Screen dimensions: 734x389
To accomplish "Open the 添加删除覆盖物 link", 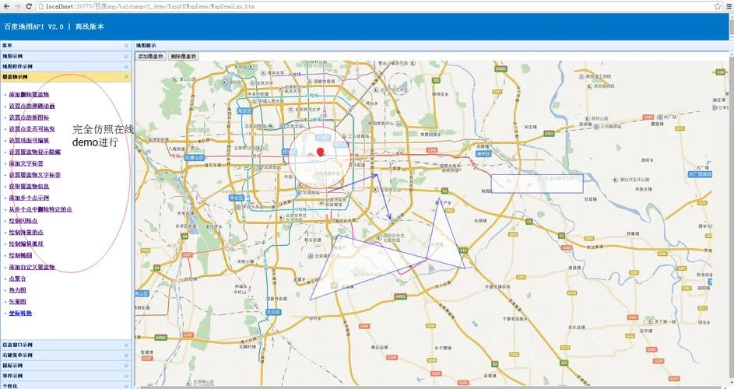I will click(x=29, y=94).
